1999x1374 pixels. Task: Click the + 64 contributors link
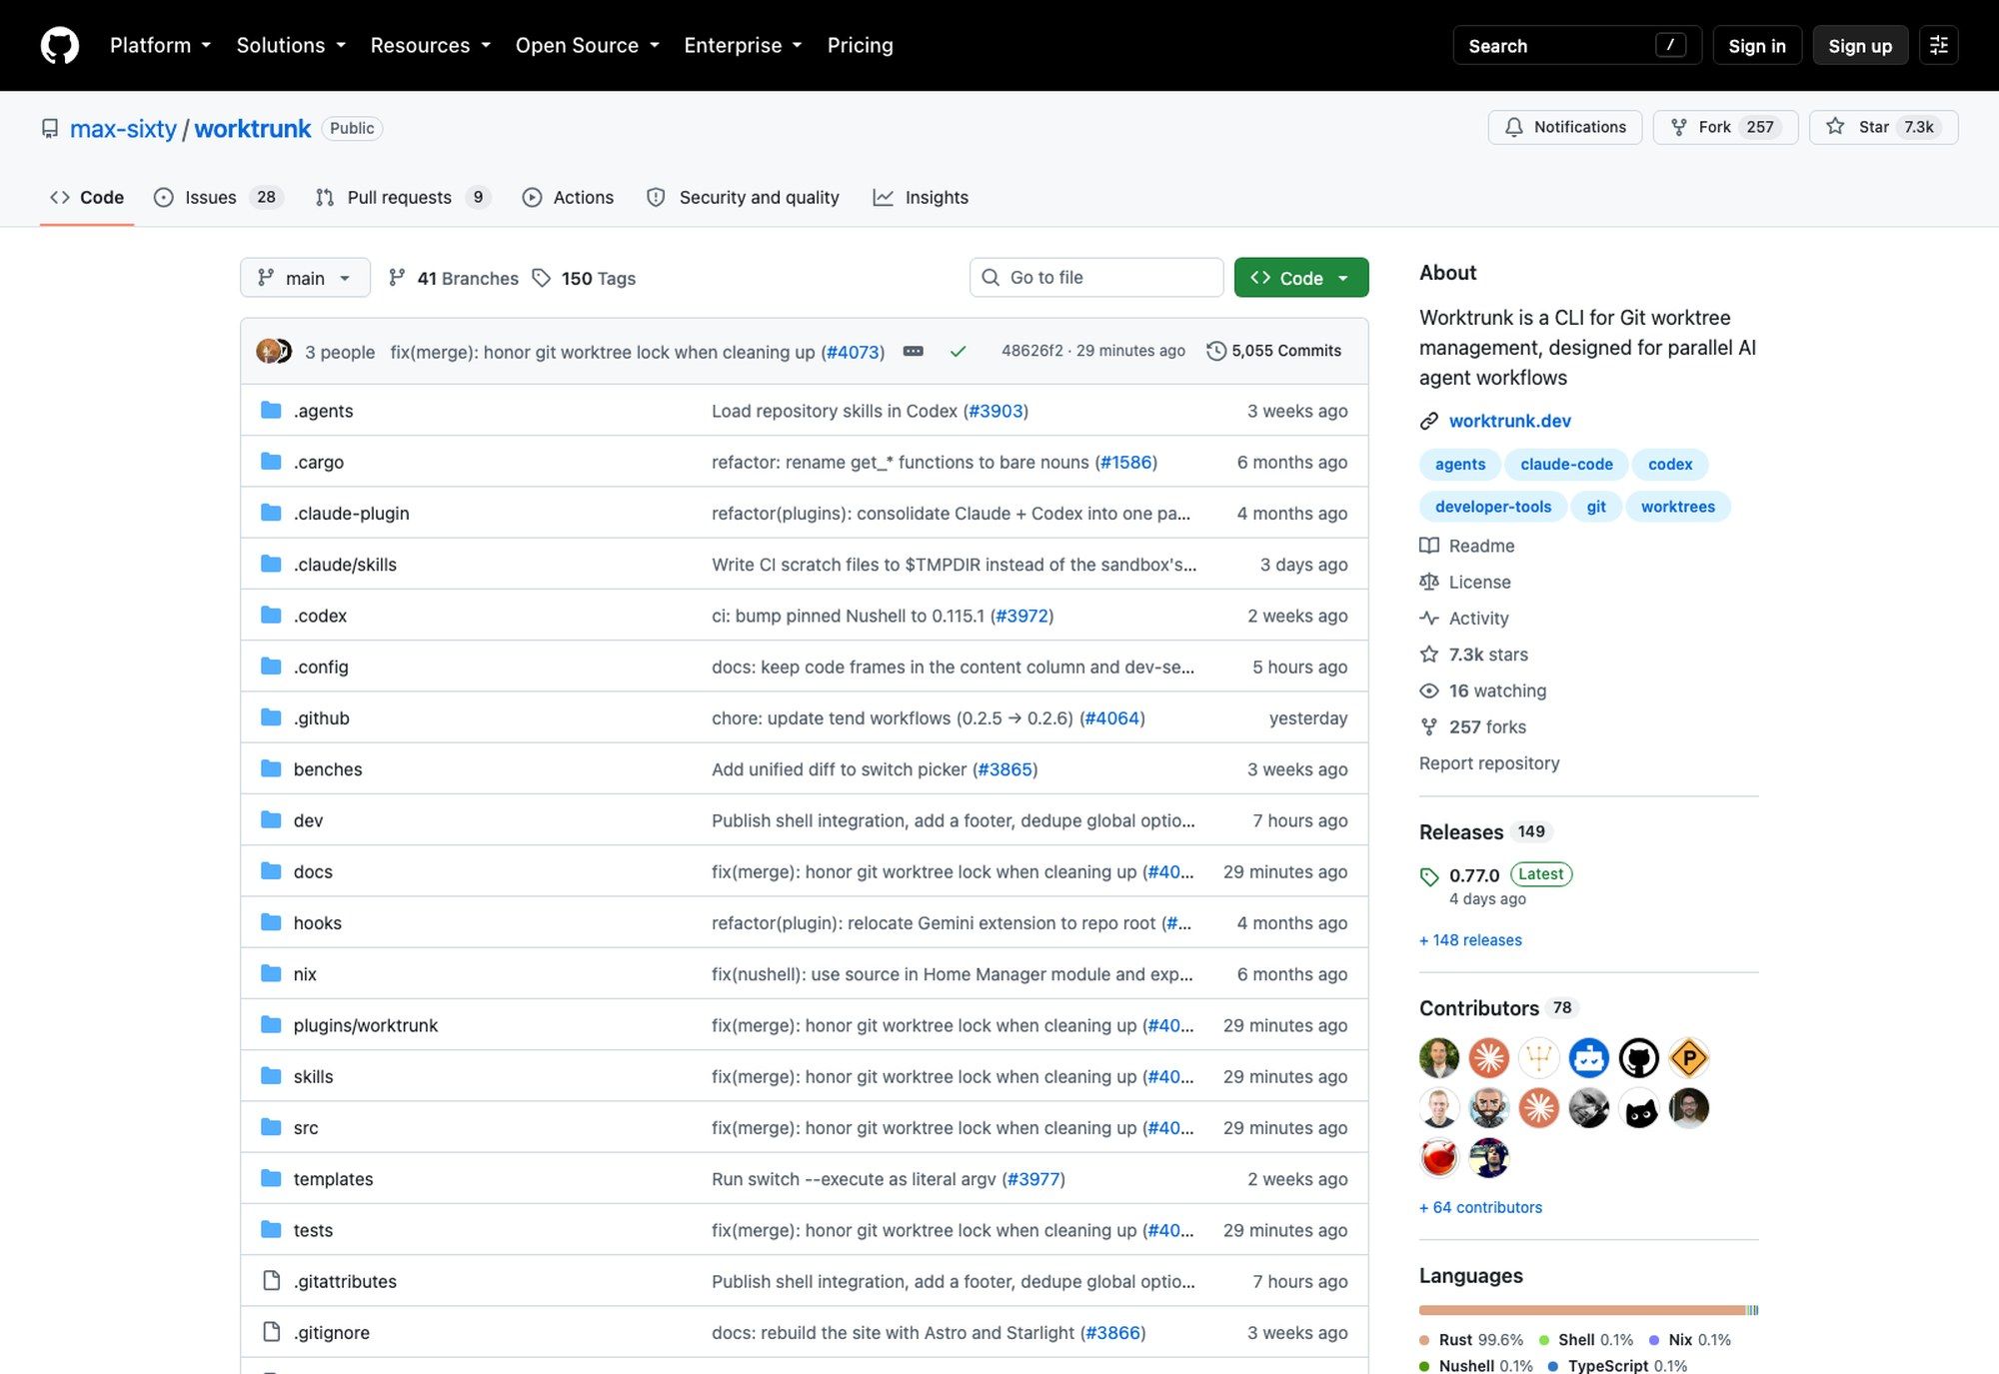click(x=1480, y=1207)
